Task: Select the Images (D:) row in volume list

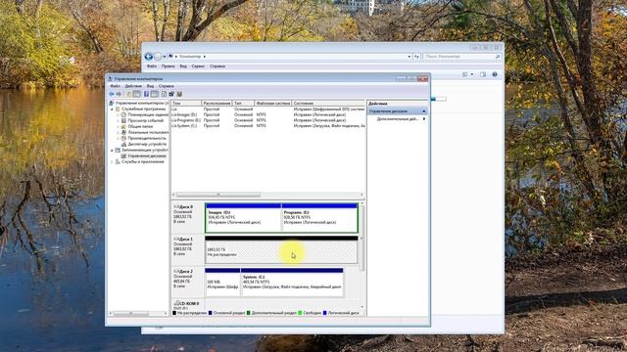Action: click(x=267, y=114)
